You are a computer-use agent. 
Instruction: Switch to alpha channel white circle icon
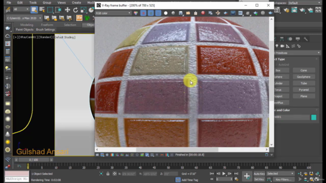pyautogui.click(x=166, y=13)
